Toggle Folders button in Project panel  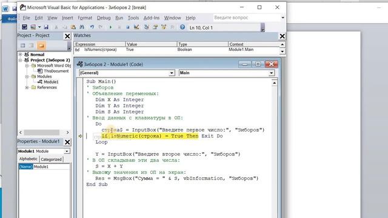coord(41,45)
